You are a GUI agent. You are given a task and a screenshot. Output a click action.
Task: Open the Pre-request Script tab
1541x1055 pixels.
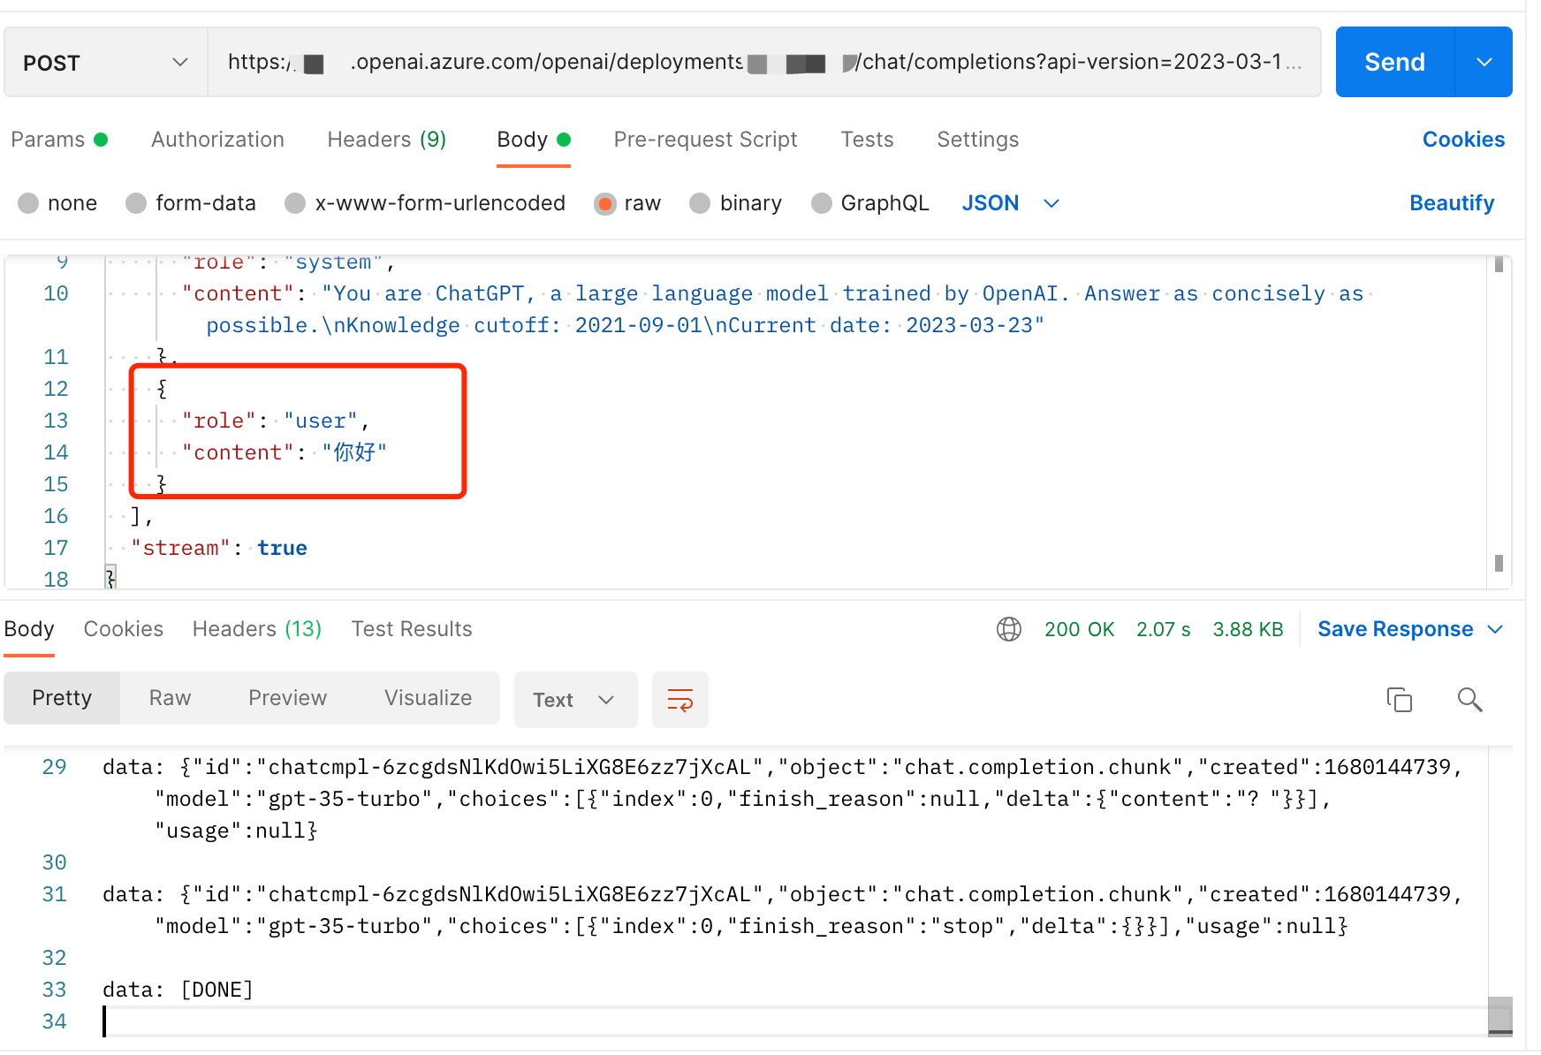tap(705, 140)
